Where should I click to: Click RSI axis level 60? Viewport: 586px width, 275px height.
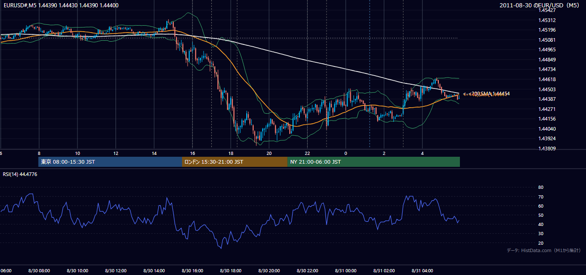[541, 206]
